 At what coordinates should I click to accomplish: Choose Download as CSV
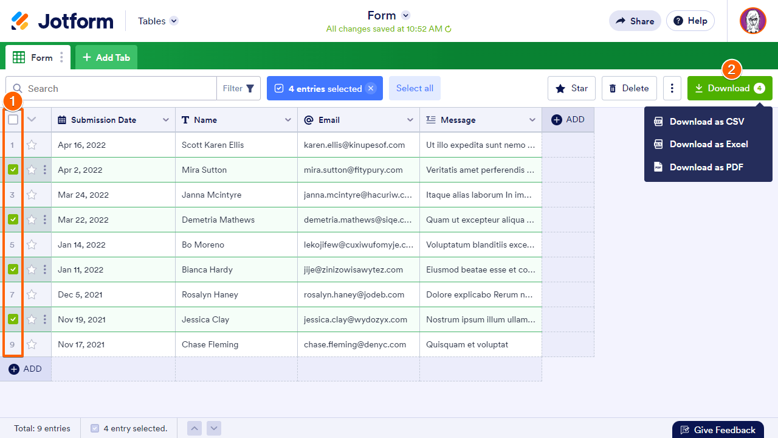coord(708,122)
